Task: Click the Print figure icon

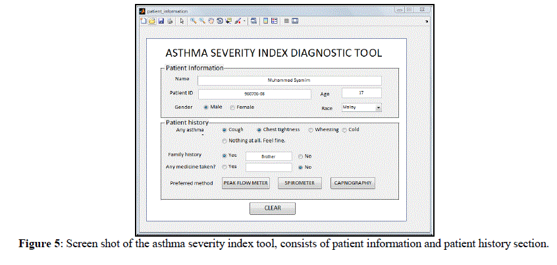Action: coord(169,21)
